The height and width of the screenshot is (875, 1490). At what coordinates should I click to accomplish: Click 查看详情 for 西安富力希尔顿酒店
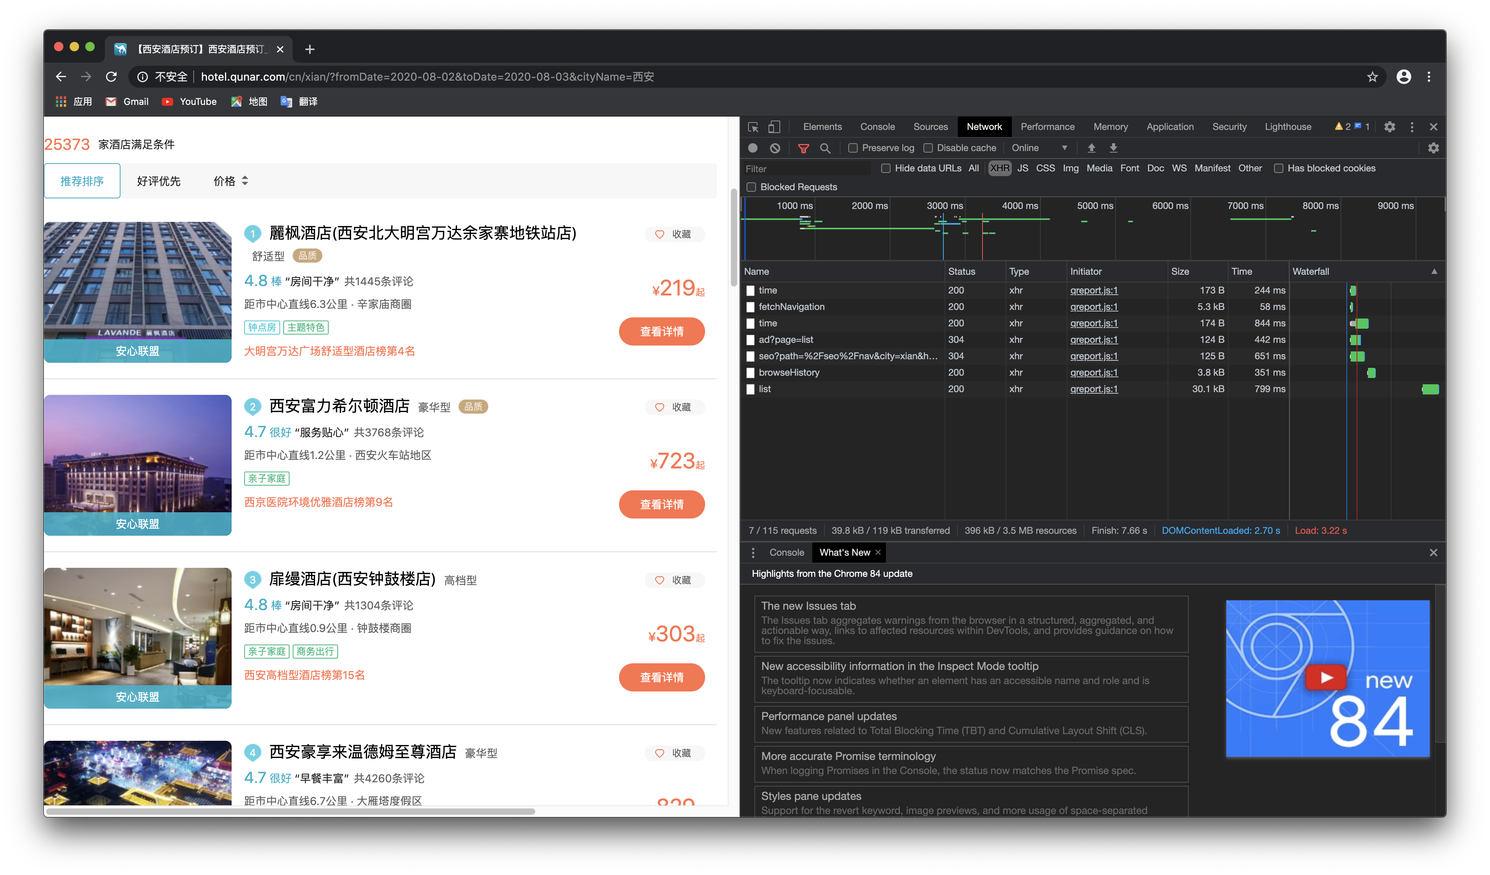click(x=661, y=504)
